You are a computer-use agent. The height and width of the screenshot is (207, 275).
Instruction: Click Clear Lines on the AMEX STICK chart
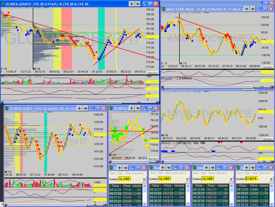click(x=267, y=67)
